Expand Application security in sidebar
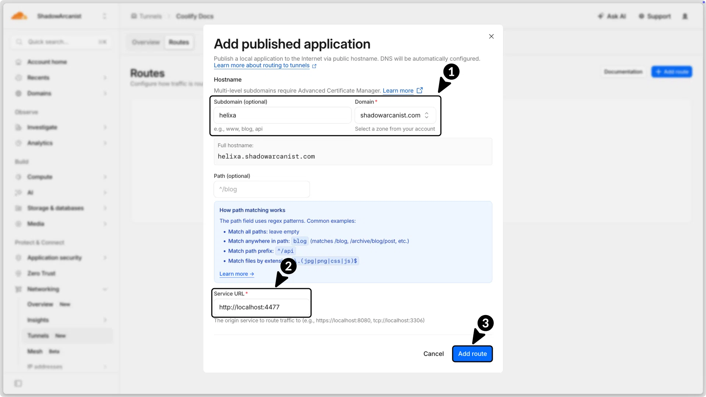Image resolution: width=706 pixels, height=397 pixels. 61,258
